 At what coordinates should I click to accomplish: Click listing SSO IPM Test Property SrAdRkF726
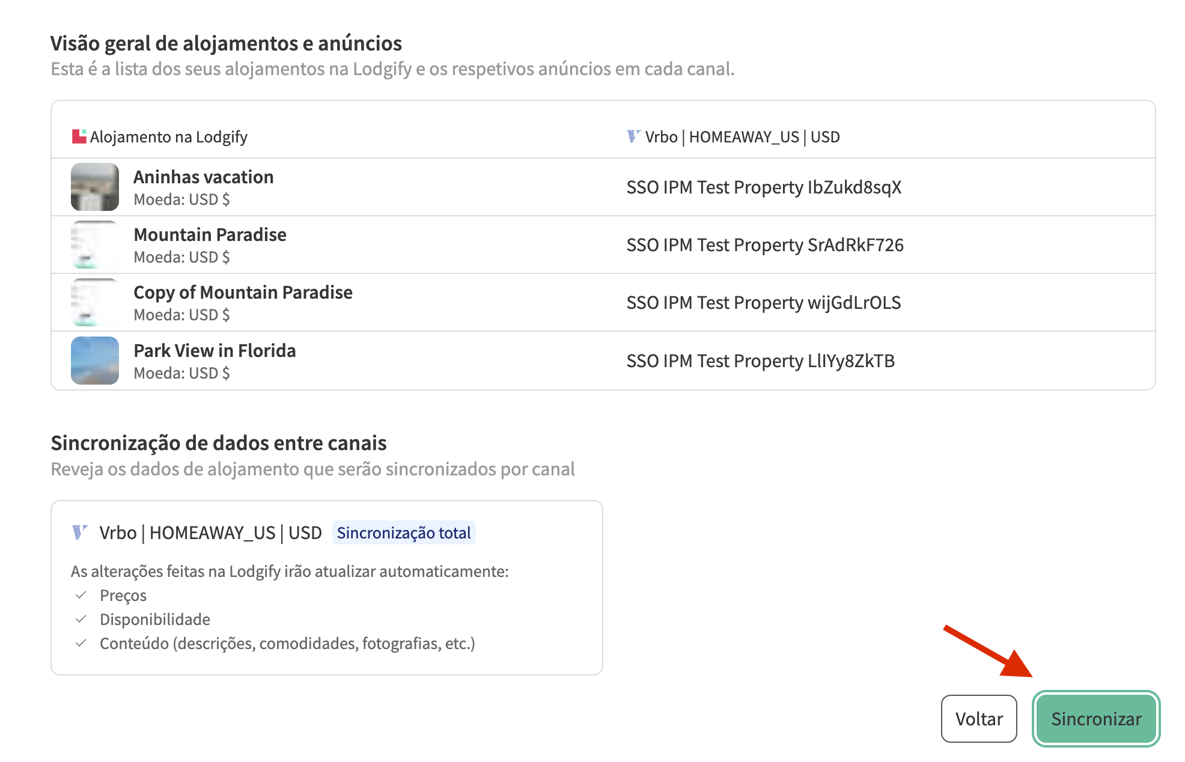click(764, 245)
